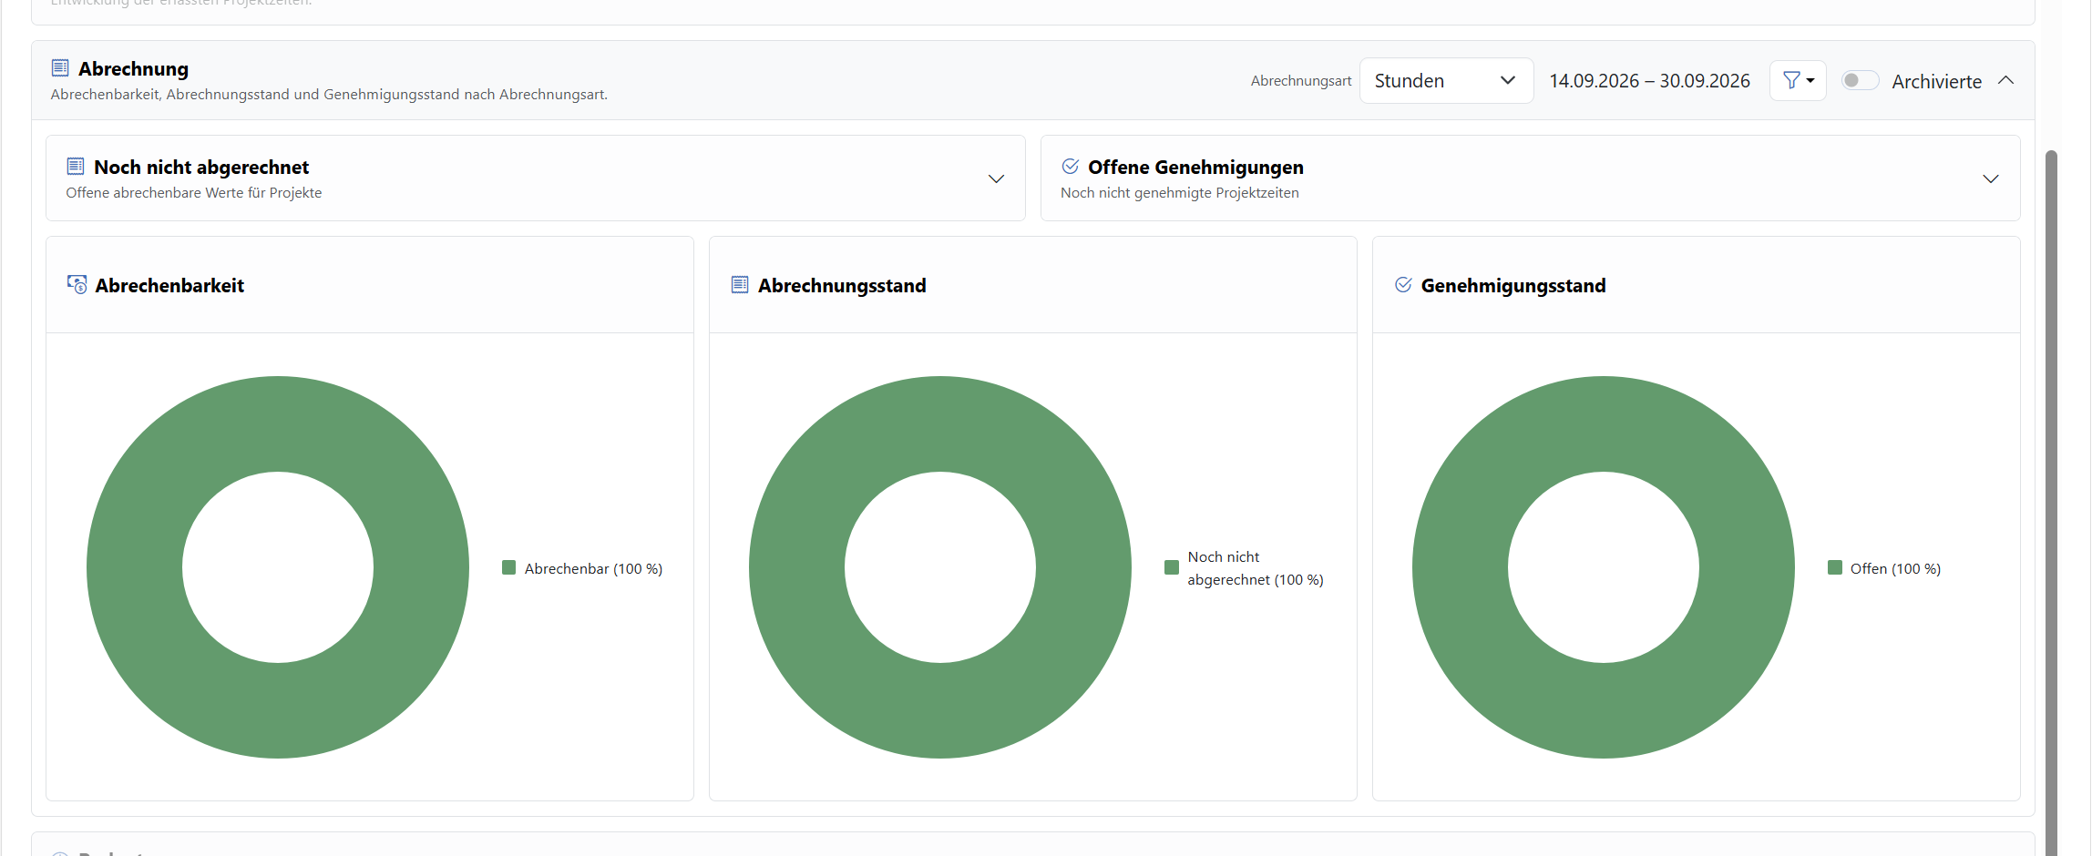Open the date range 14.09.2026 – 30.09.2026
The height and width of the screenshot is (856, 2092).
point(1649,80)
